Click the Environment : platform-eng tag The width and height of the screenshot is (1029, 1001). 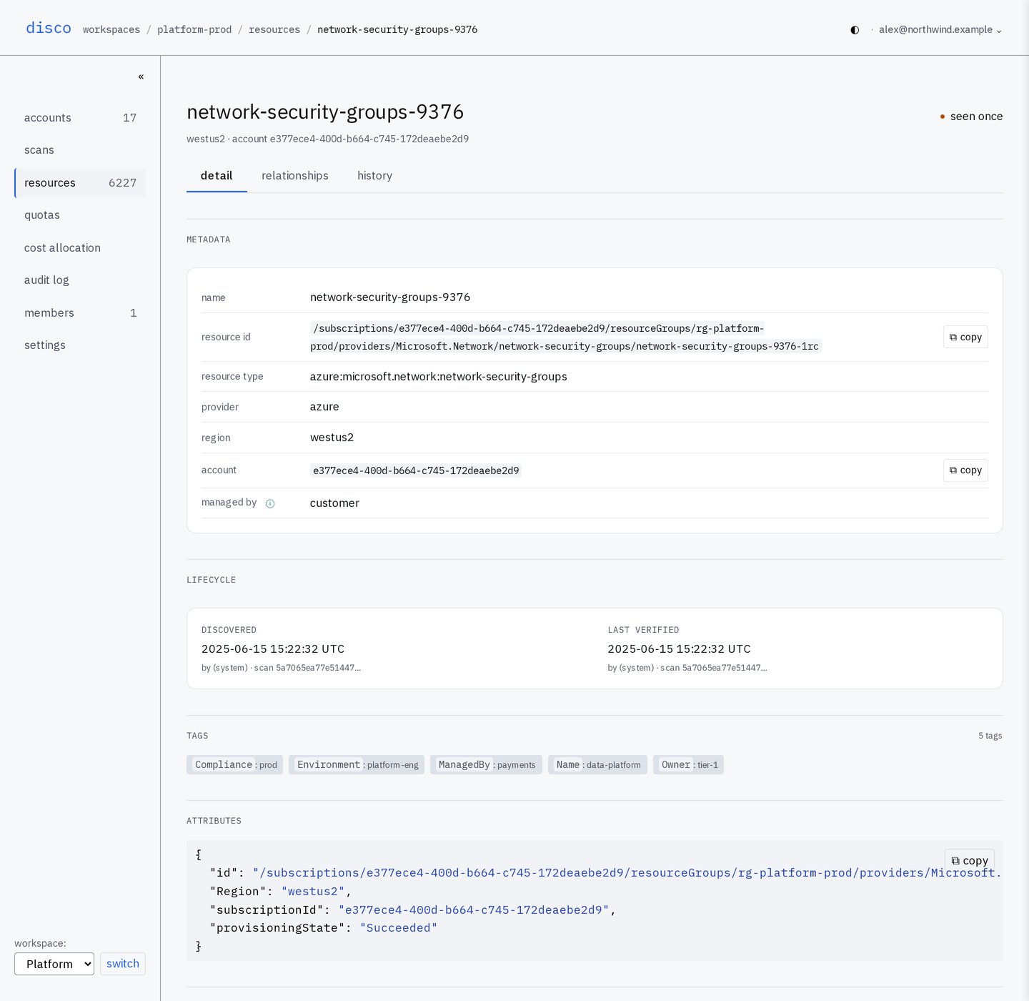click(x=357, y=765)
